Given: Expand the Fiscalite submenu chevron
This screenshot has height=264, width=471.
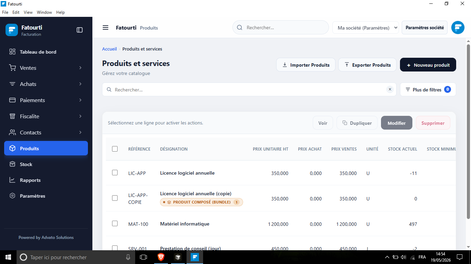Looking at the screenshot, I should (x=80, y=116).
